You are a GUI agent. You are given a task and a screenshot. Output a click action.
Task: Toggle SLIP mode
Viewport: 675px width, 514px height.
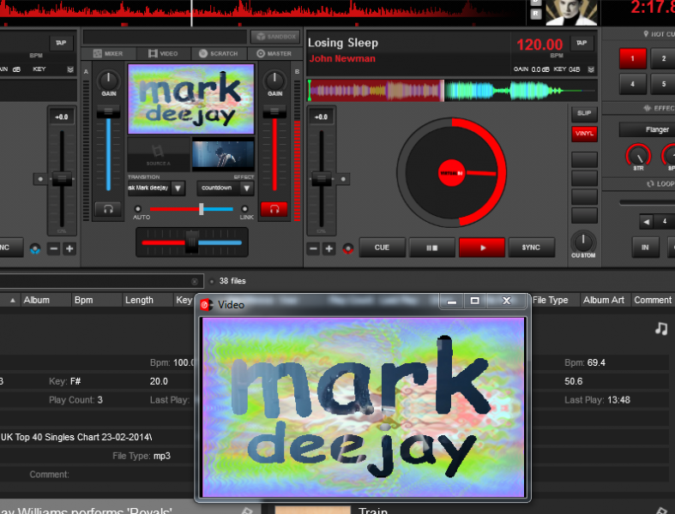click(584, 114)
